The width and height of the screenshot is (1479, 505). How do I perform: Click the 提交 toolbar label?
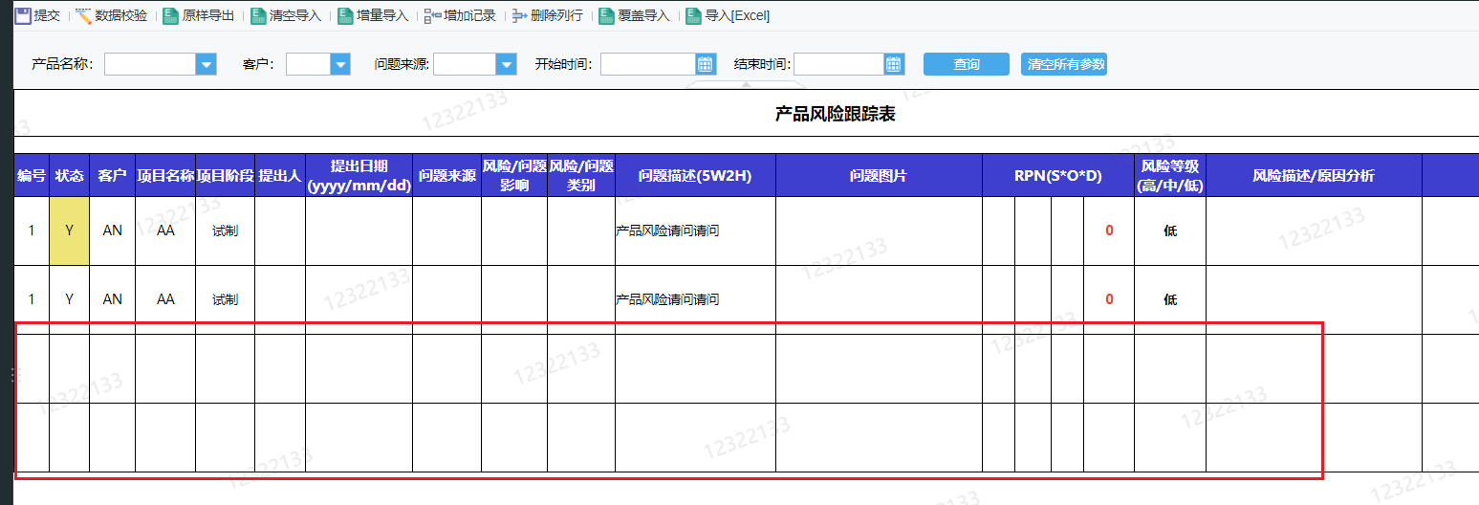[47, 16]
